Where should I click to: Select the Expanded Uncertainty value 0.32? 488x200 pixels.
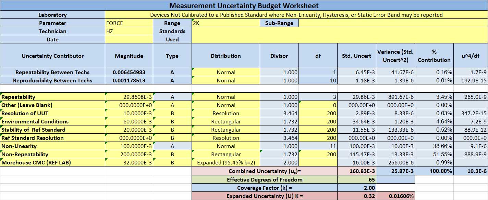click(356, 196)
